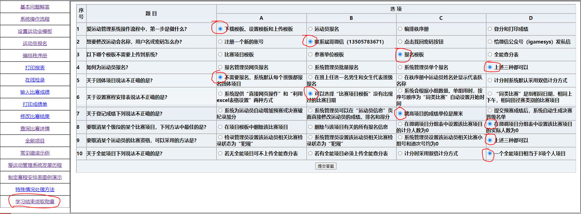
Task: Open "常见错误提示例" in the sidebar
Action: [x=35, y=153]
